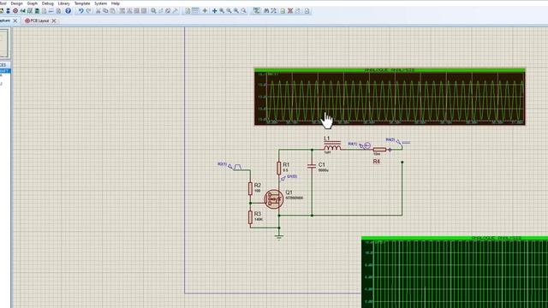Click the Block Rotate toolbar icon
Viewport: 548px width, 308px height.
(x=137, y=11)
